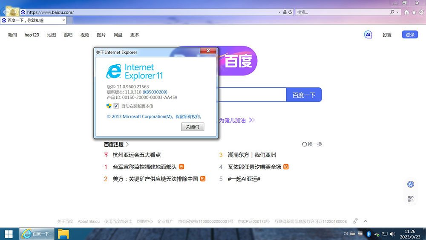Screen dimensions: 426x240
Task: Close the About Internet Explorer dialog with X
Action: (x=208, y=51)
